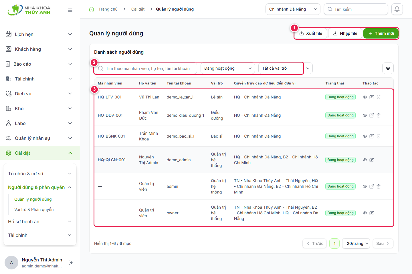Toggle column visibility eye button above table
Screen dimensions: 412x274
[x=388, y=68]
